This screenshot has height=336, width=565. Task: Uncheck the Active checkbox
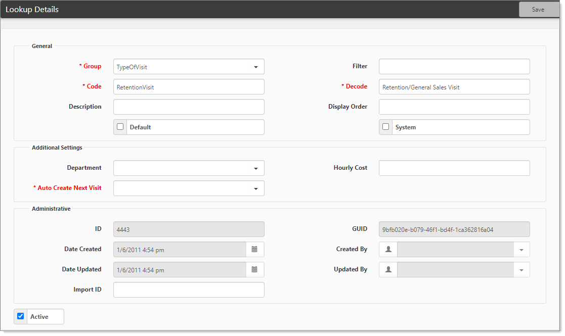tap(21, 316)
